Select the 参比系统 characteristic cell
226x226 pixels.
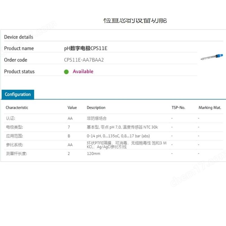coord(14,145)
